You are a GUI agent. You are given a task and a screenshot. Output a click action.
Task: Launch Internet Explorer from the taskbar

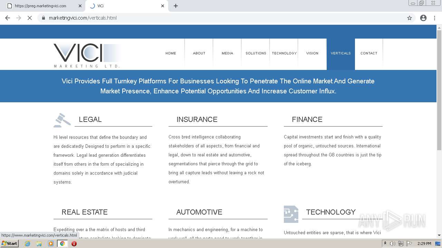point(27,244)
